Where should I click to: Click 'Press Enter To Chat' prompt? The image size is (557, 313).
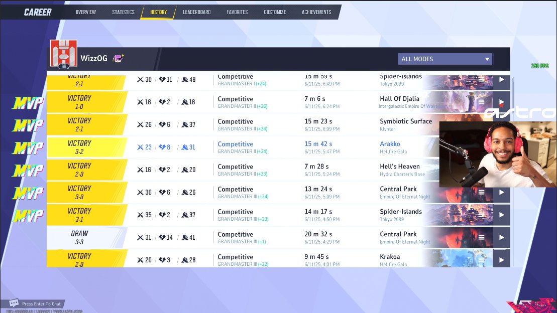click(41, 304)
